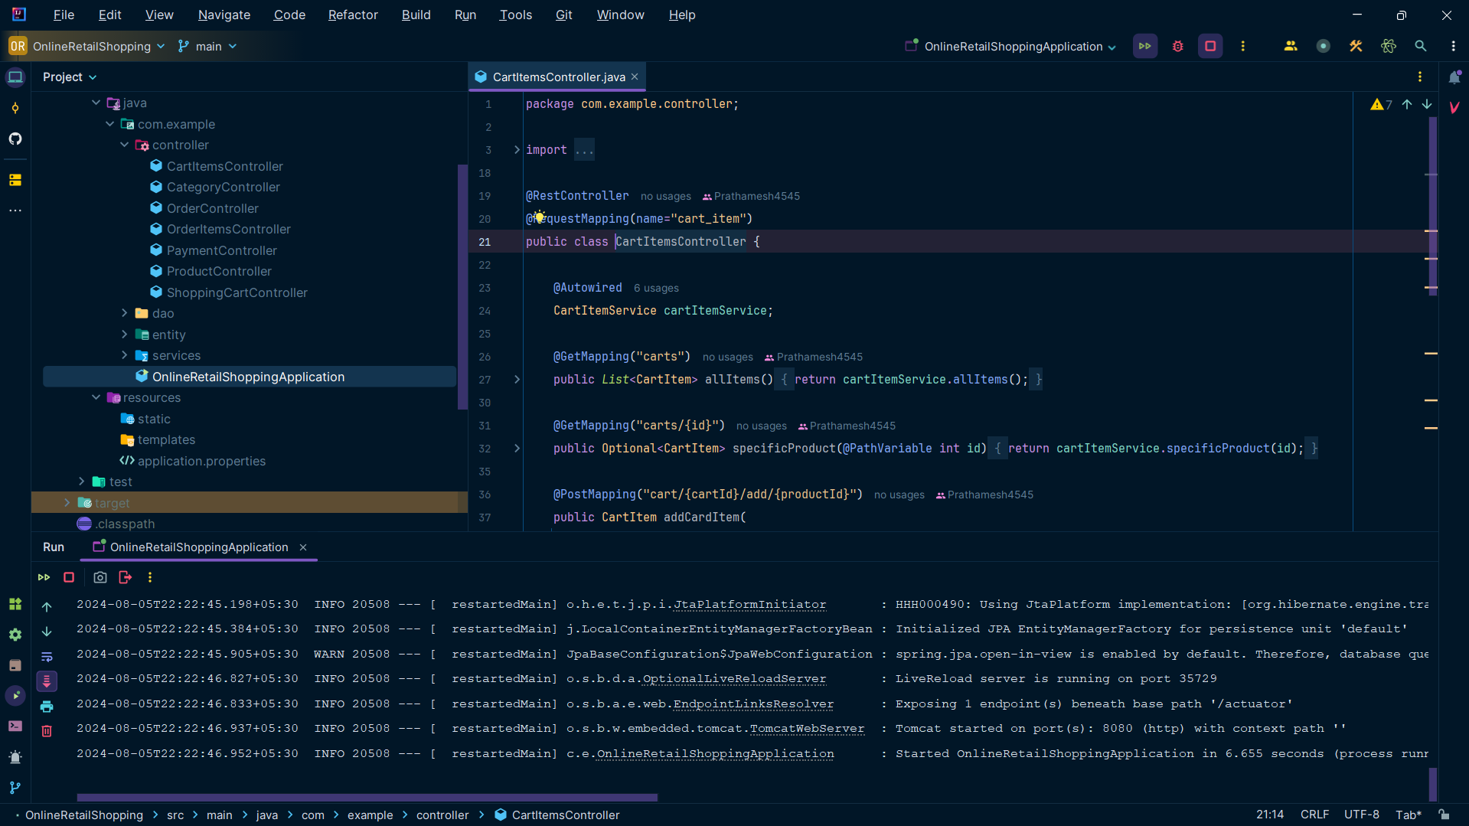The height and width of the screenshot is (826, 1469).
Task: Rerun OnlineRetailShoppingApplication from main toolbar
Action: click(x=1144, y=46)
